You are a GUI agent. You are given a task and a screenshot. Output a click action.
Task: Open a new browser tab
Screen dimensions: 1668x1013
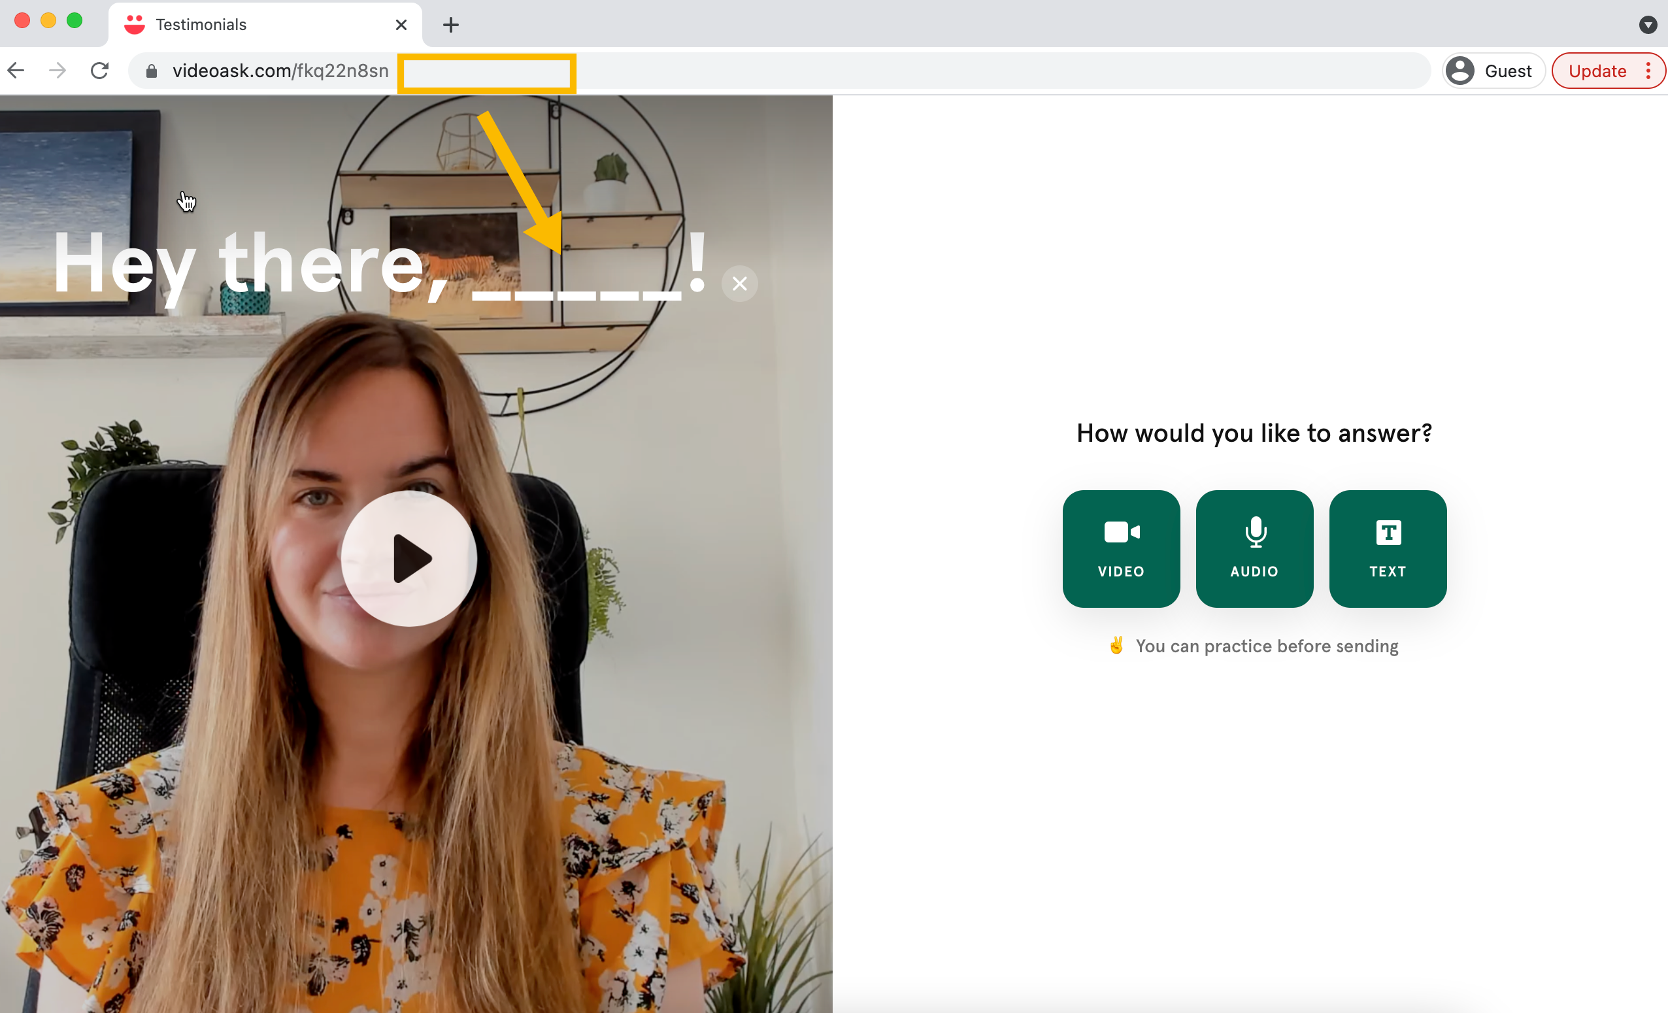451,25
